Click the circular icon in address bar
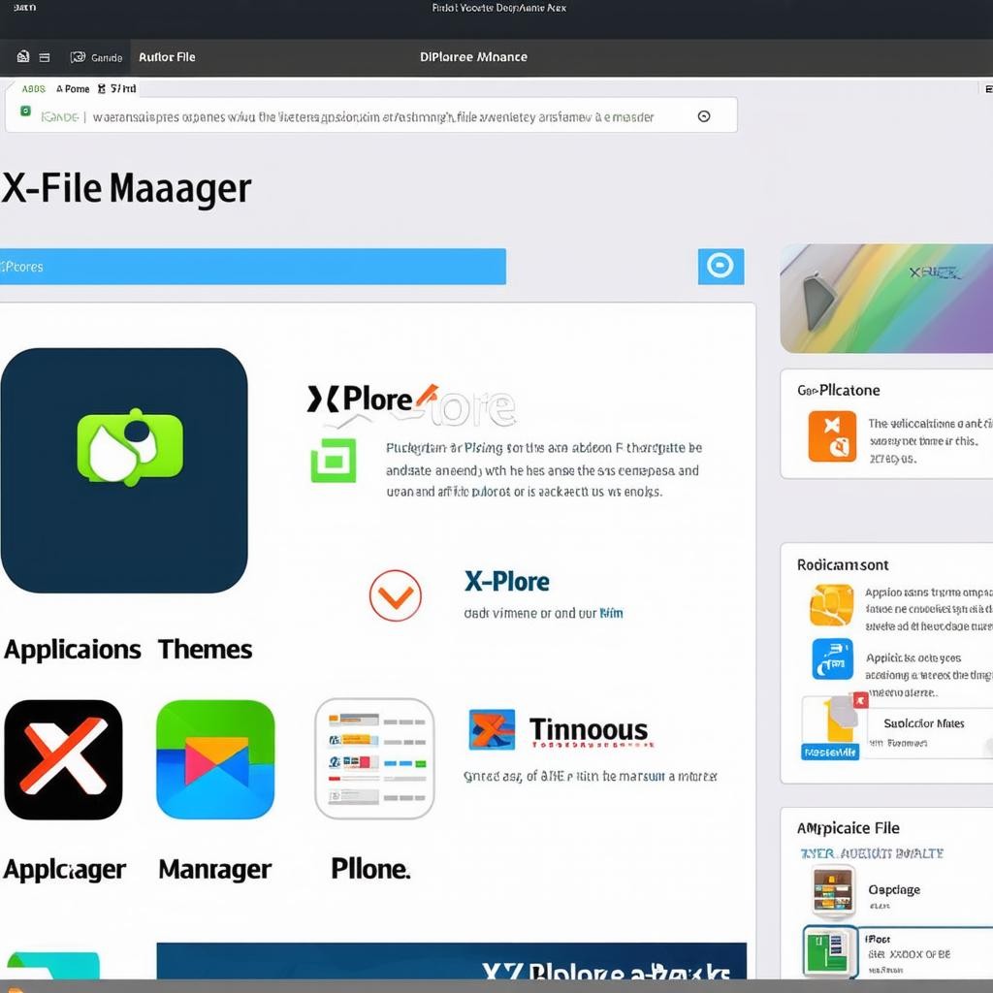993x993 pixels. pos(704,116)
